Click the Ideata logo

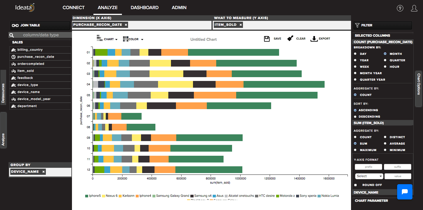point(25,8)
